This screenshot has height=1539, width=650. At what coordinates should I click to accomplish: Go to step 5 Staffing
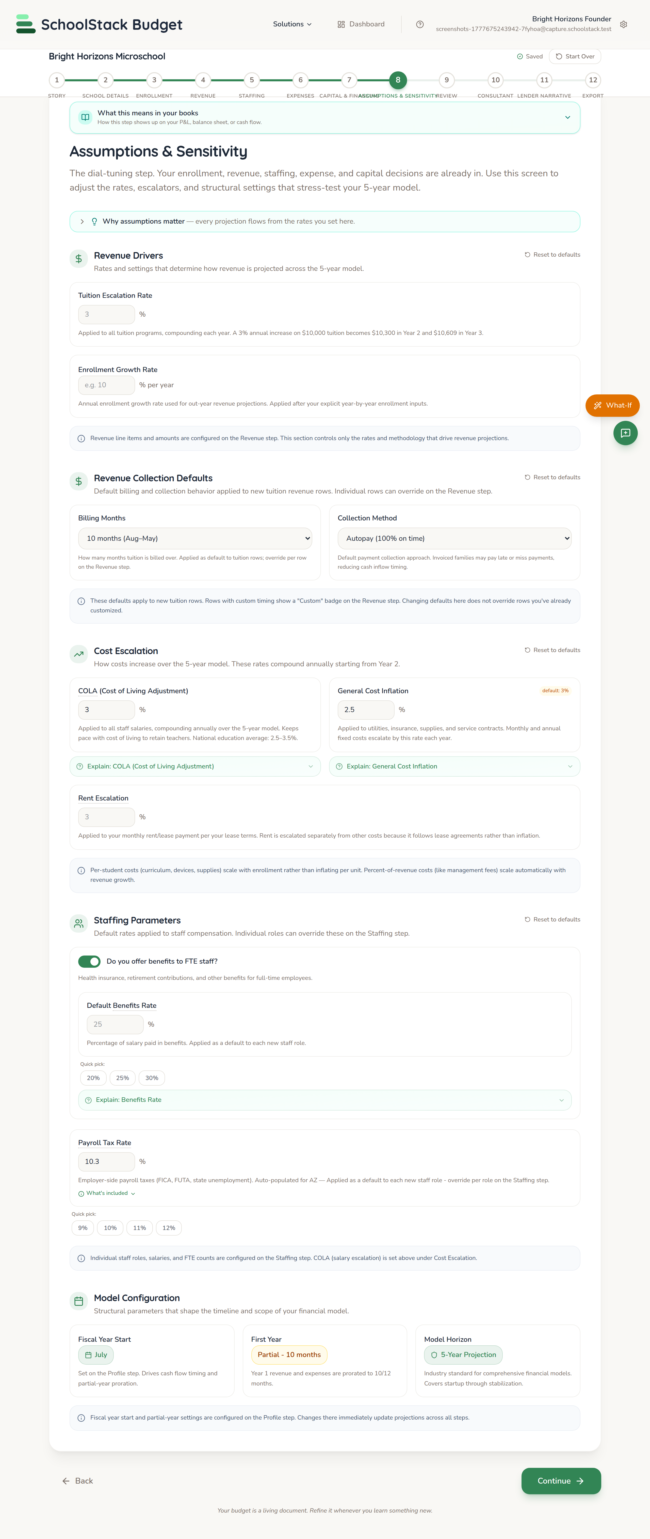tap(252, 80)
